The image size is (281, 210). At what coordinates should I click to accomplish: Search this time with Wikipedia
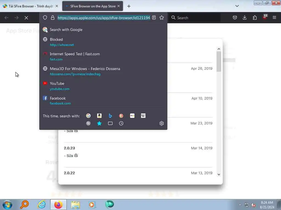(x=143, y=116)
